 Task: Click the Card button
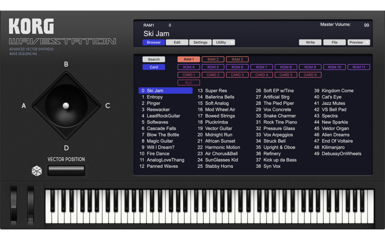pos(154,67)
